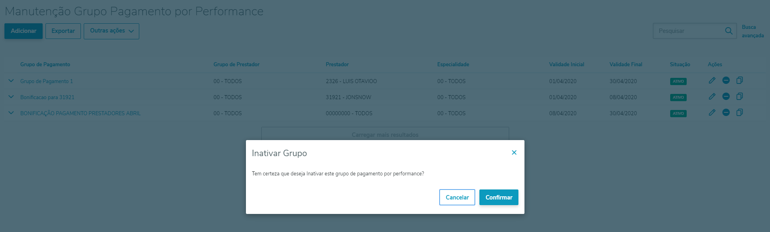Edit Bonificacao para 31921 with pencil icon
Image resolution: width=770 pixels, height=232 pixels.
click(x=712, y=96)
